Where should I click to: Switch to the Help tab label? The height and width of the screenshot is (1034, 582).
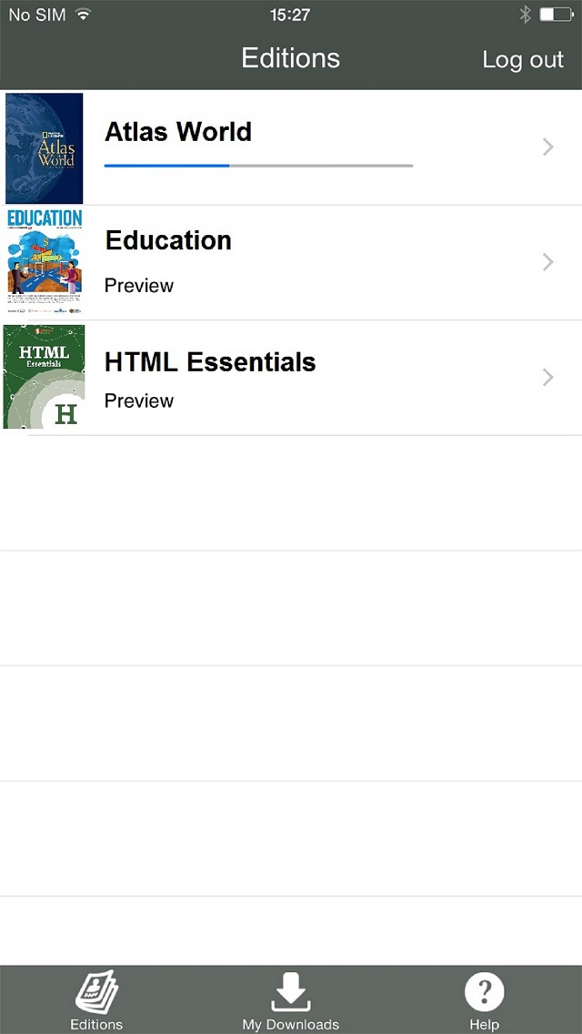click(x=485, y=1025)
